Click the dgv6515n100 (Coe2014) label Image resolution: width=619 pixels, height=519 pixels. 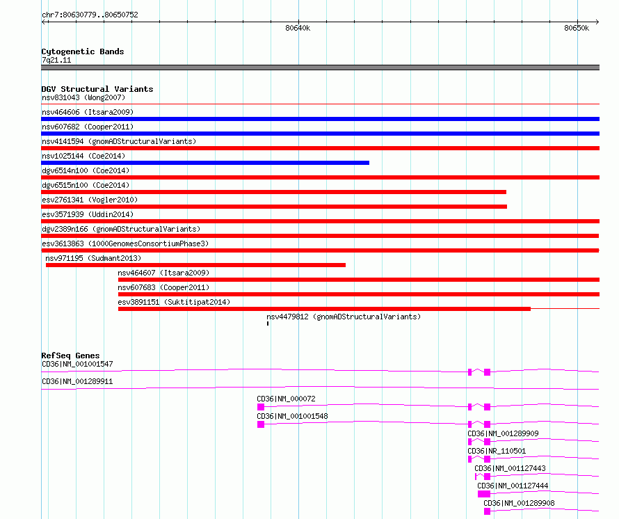(x=86, y=185)
